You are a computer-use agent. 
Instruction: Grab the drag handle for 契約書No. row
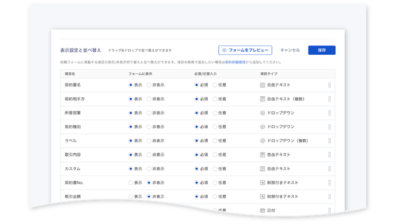[330, 182]
